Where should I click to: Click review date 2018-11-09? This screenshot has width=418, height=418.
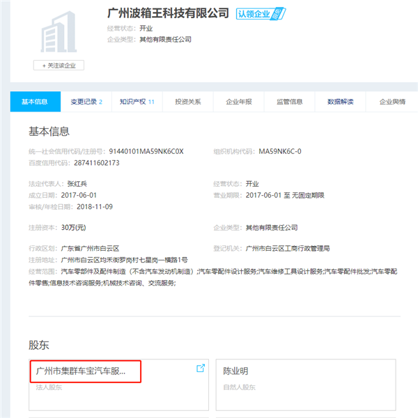(x=95, y=207)
